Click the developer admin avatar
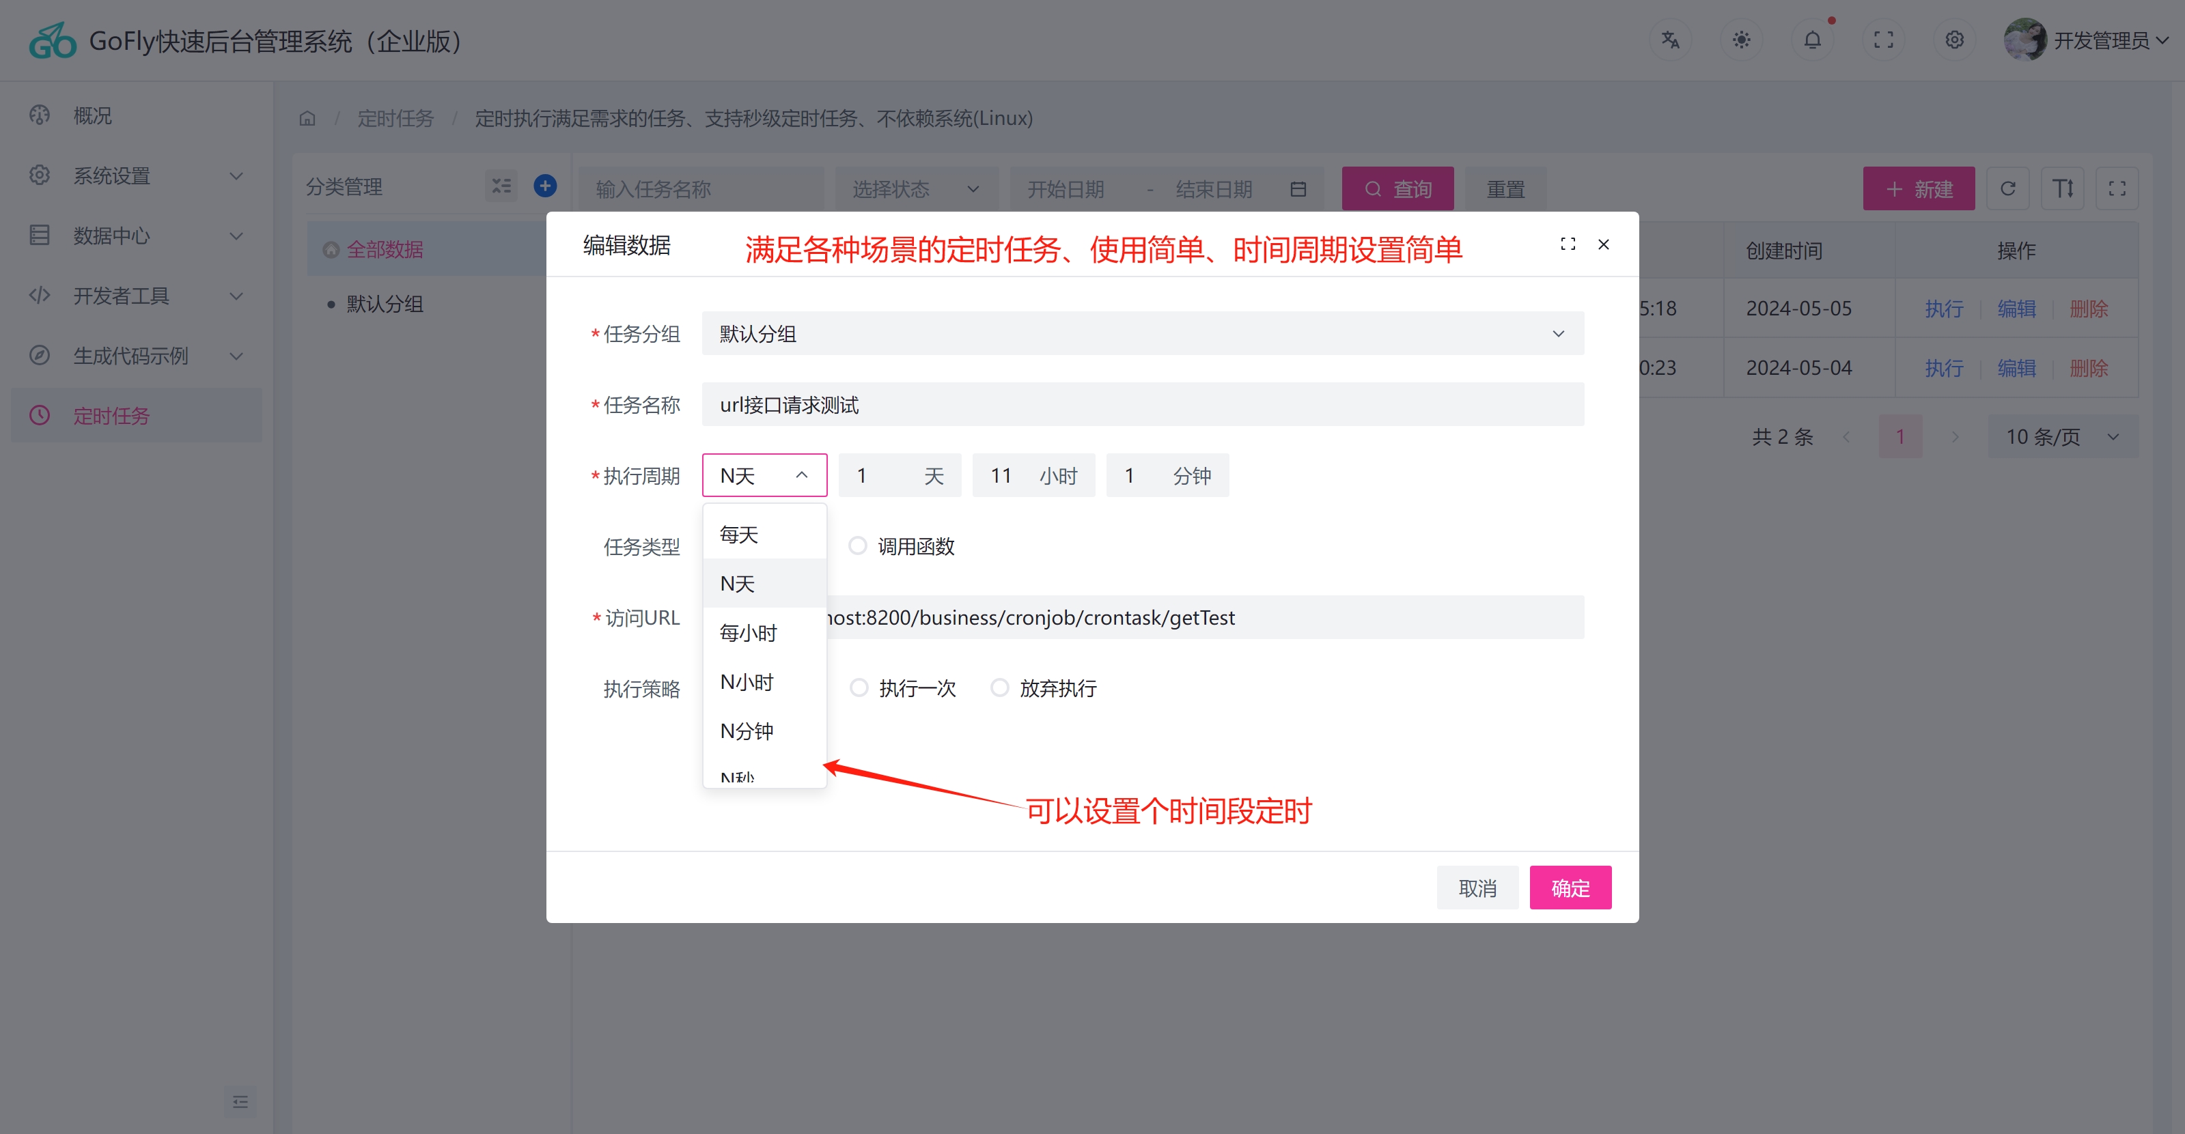The width and height of the screenshot is (2185, 1134). (x=2026, y=40)
